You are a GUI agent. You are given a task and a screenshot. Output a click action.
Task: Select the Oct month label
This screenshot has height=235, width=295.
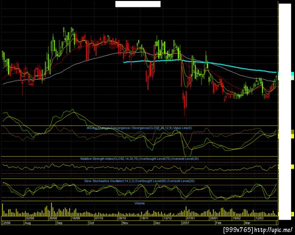[x=91, y=223]
